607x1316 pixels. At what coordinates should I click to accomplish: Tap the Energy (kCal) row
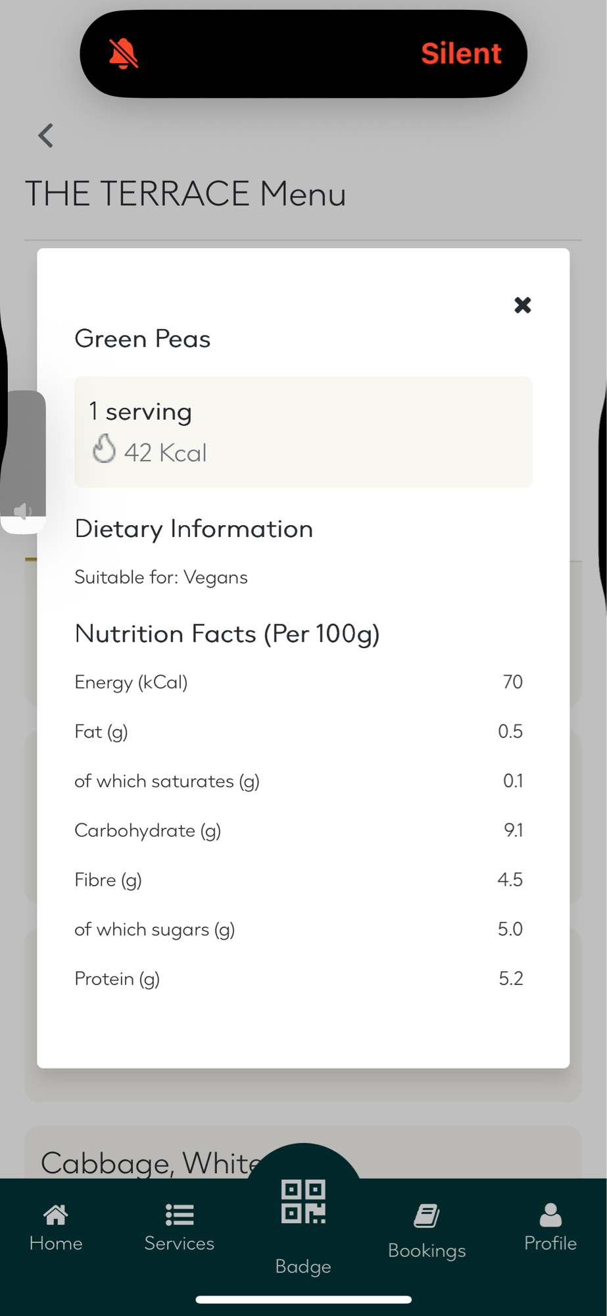(x=298, y=682)
